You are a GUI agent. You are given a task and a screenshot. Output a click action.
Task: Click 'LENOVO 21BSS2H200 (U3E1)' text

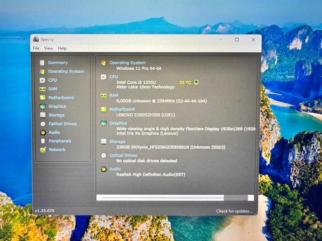[146, 115]
